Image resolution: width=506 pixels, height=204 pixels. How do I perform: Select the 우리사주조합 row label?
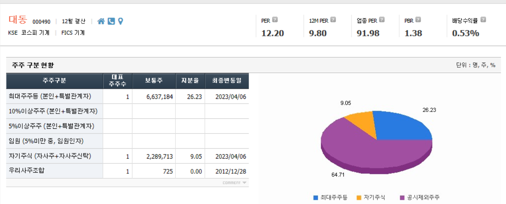(27, 171)
